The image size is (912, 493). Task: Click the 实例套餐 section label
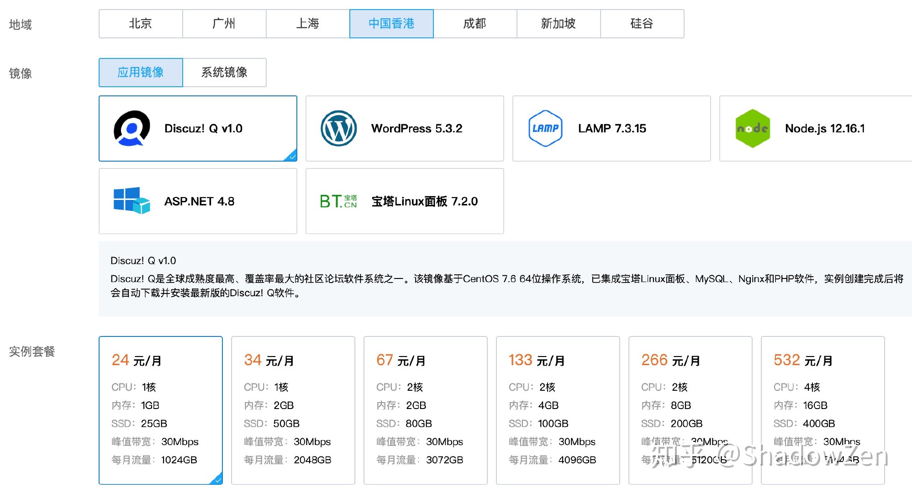32,351
